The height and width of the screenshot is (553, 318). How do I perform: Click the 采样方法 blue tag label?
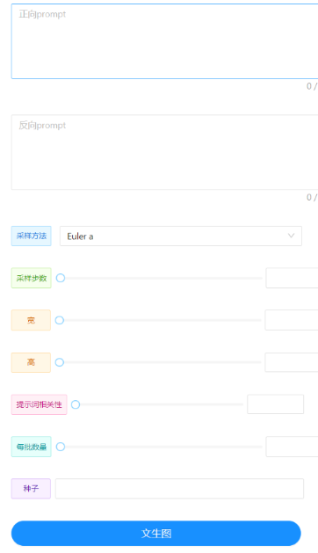tap(32, 236)
